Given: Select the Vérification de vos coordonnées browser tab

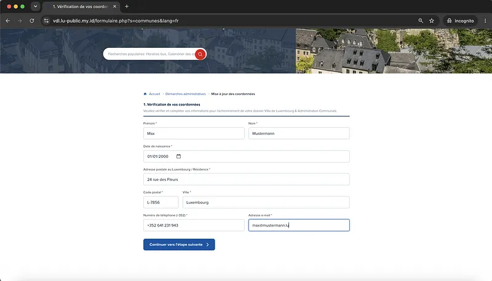Looking at the screenshot, I should click(81, 6).
